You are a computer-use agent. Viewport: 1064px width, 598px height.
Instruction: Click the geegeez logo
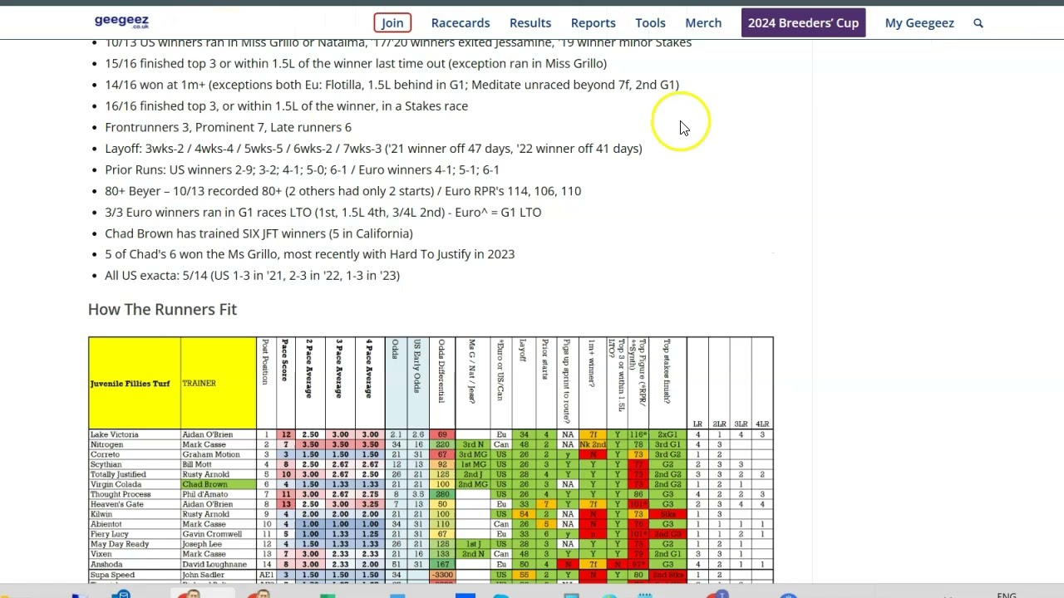(121, 22)
